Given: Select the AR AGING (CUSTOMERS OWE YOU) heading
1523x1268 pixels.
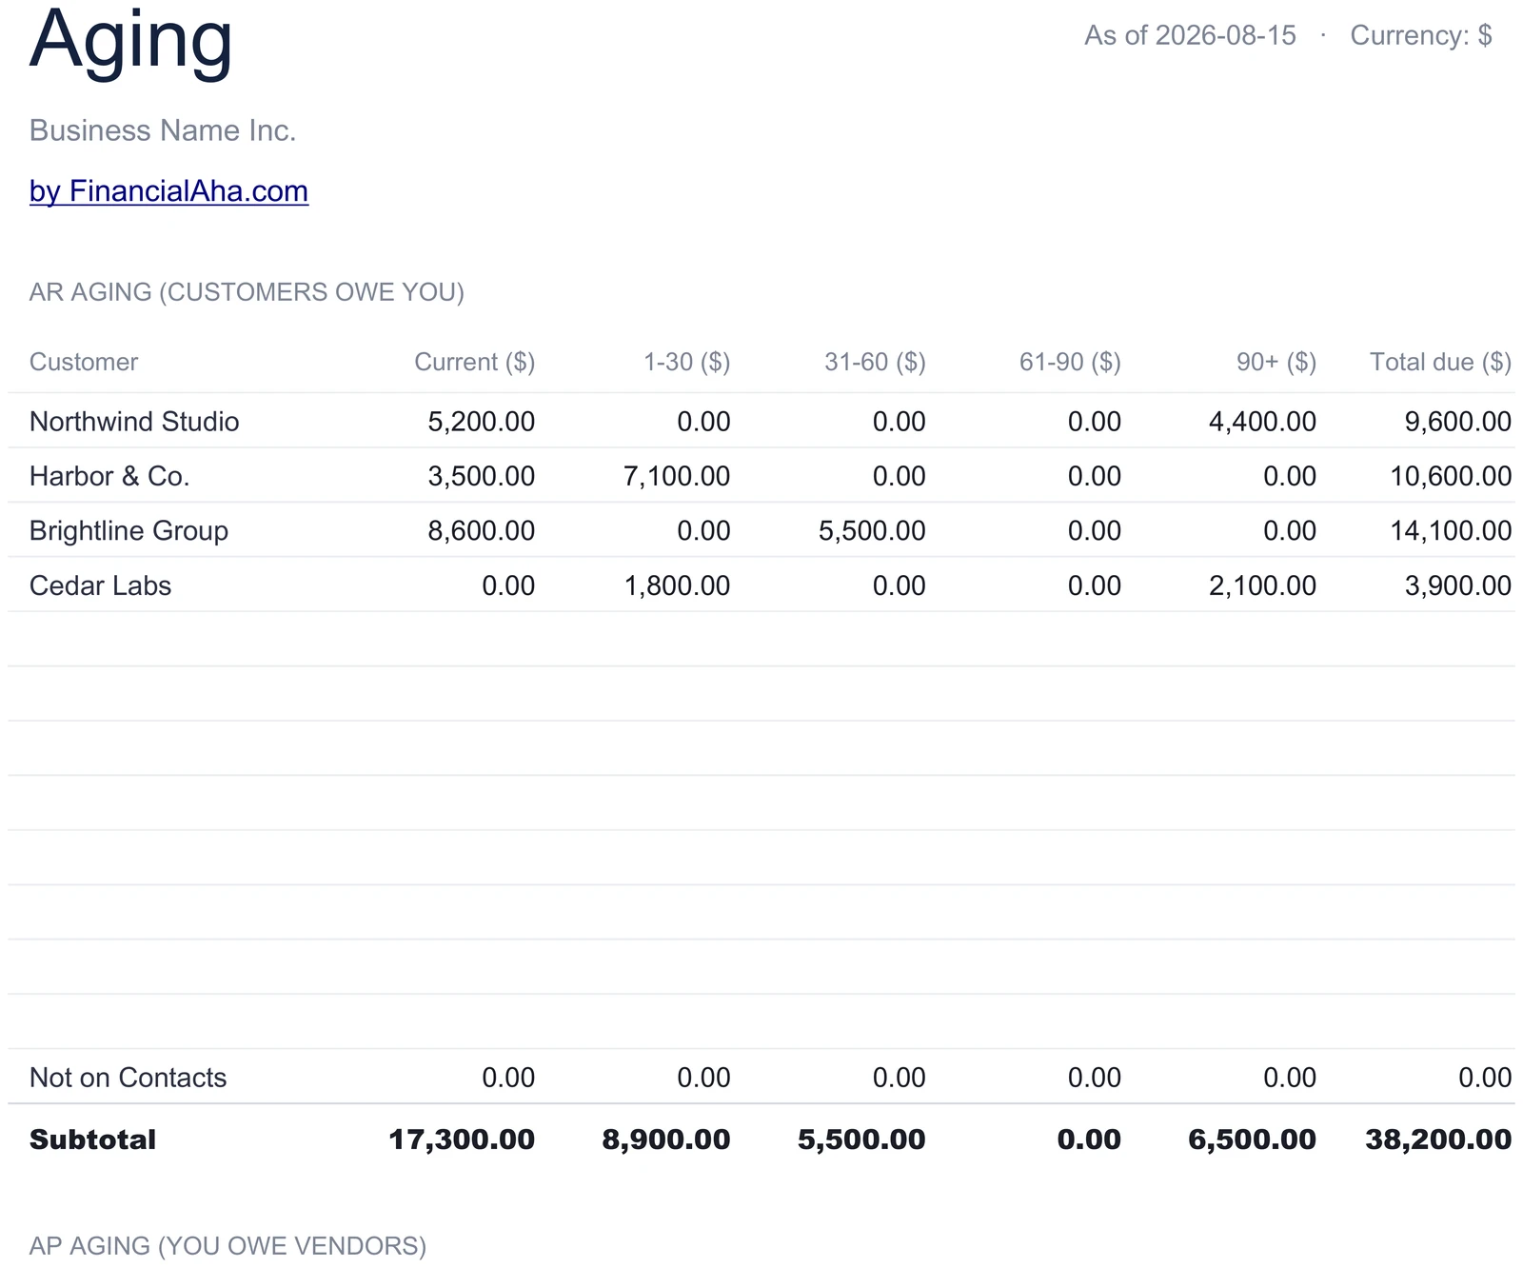Looking at the screenshot, I should pyautogui.click(x=247, y=291).
